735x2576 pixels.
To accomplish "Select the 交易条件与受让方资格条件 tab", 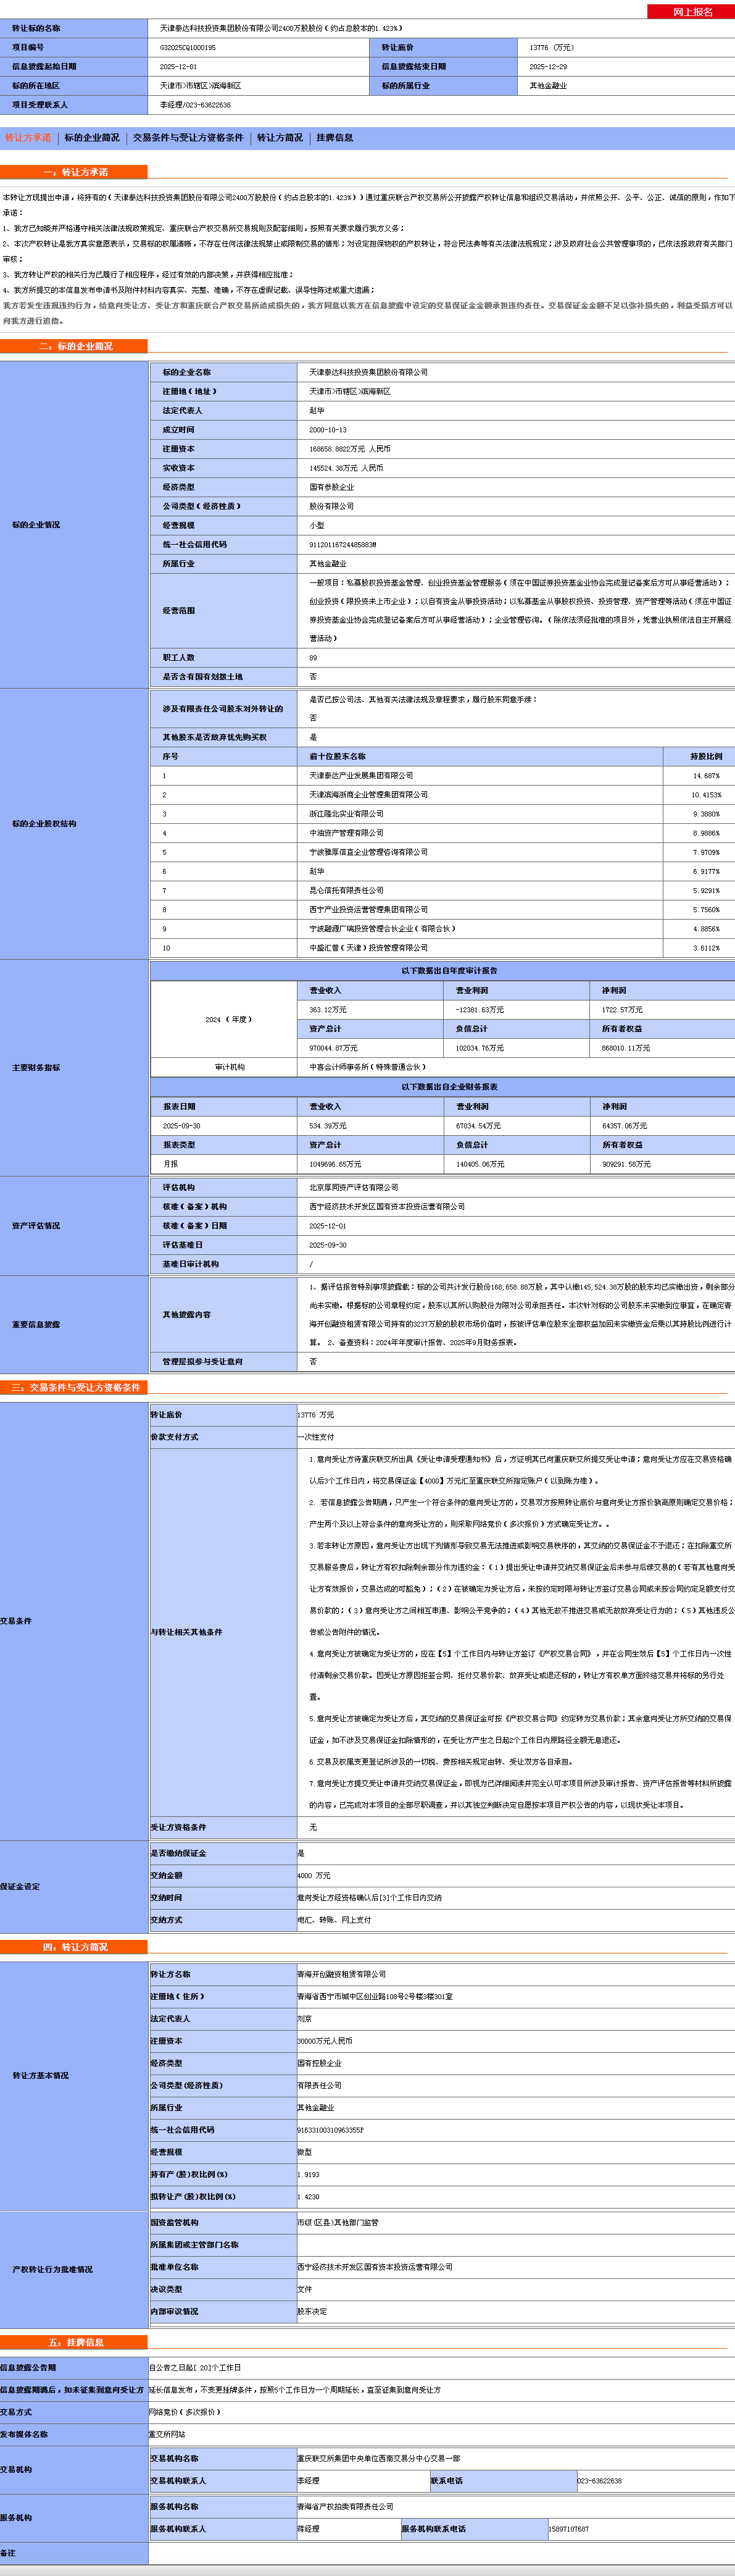I will click(x=188, y=138).
